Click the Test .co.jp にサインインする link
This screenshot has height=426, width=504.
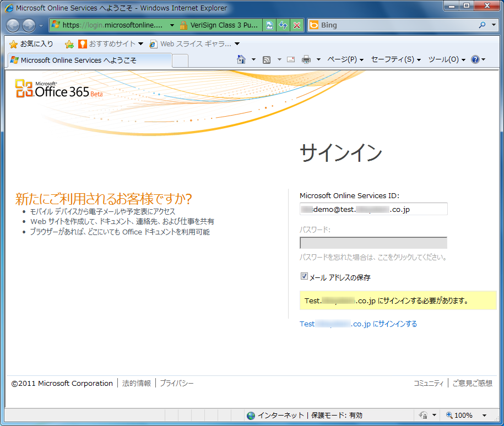(358, 324)
